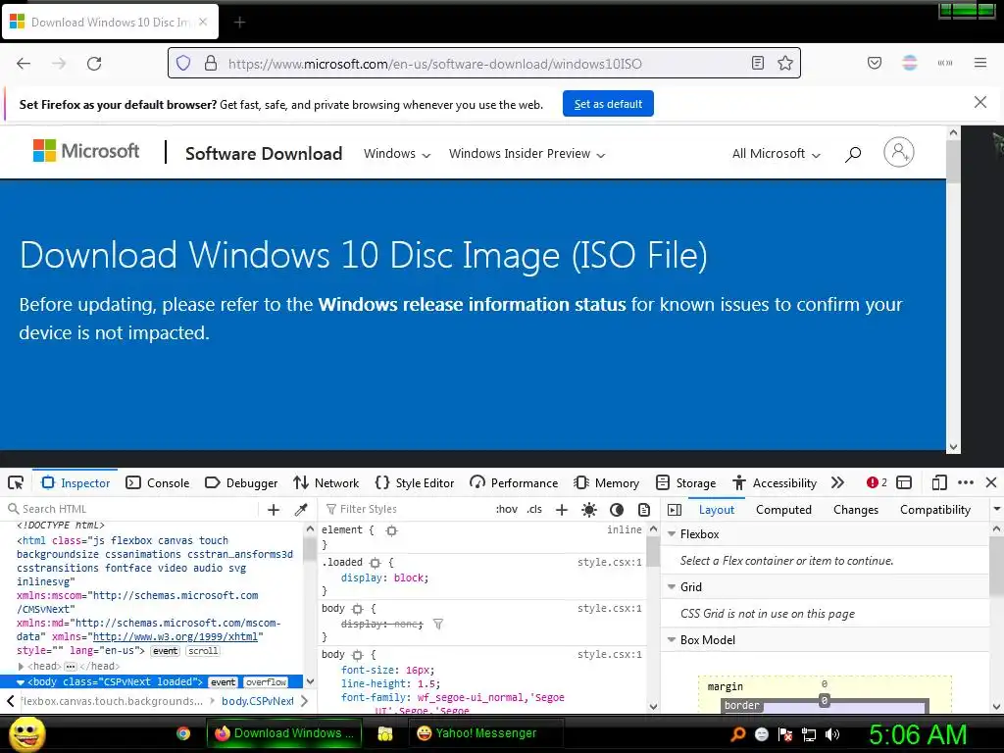Viewport: 1004px width, 753px height.
Task: Open the Style Editor tab
Action: pos(415,482)
